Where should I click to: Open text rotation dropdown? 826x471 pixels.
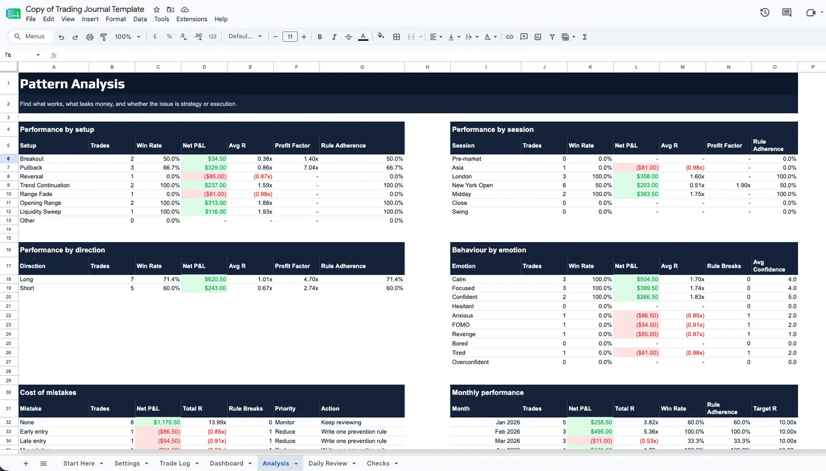click(490, 37)
